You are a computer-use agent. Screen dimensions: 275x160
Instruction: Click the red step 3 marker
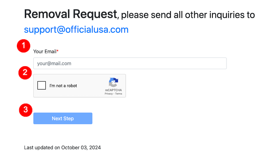25,110
